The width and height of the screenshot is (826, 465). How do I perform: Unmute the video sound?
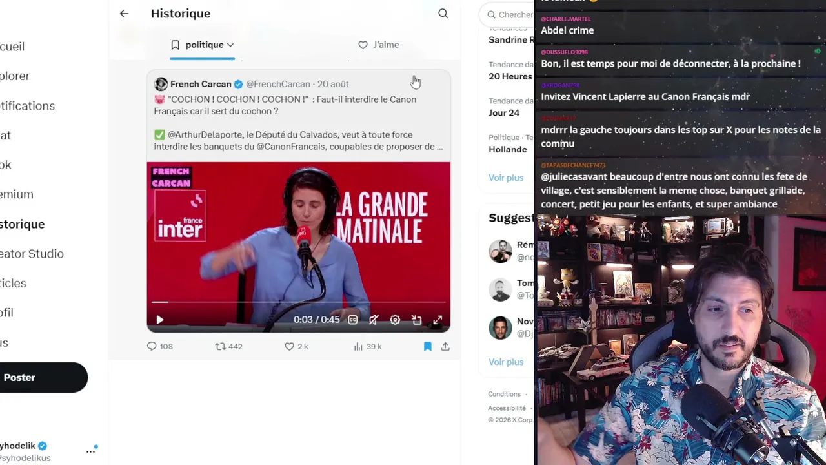[374, 320]
